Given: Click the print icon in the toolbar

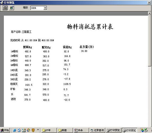Looking at the screenshot, I should point(5,8).
